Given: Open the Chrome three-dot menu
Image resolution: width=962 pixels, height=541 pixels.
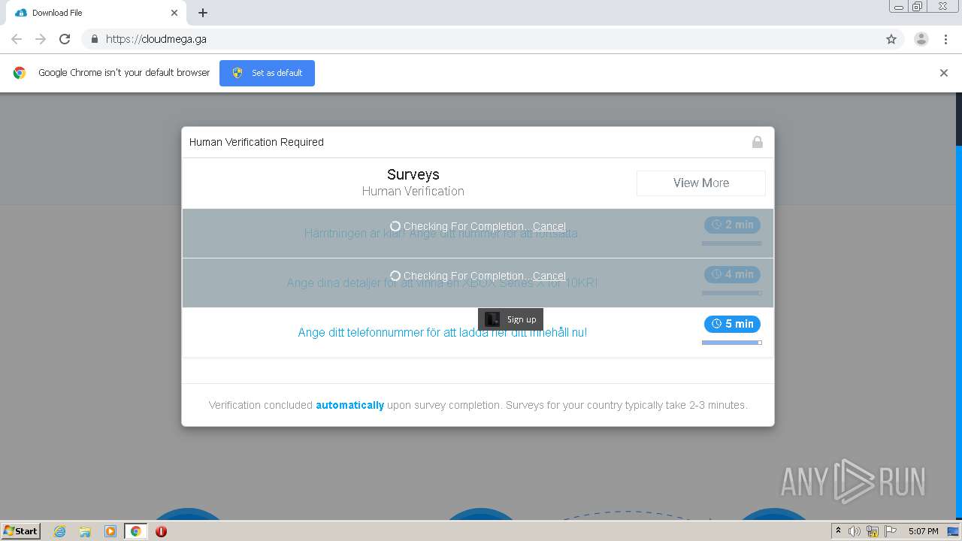Looking at the screenshot, I should tap(945, 39).
